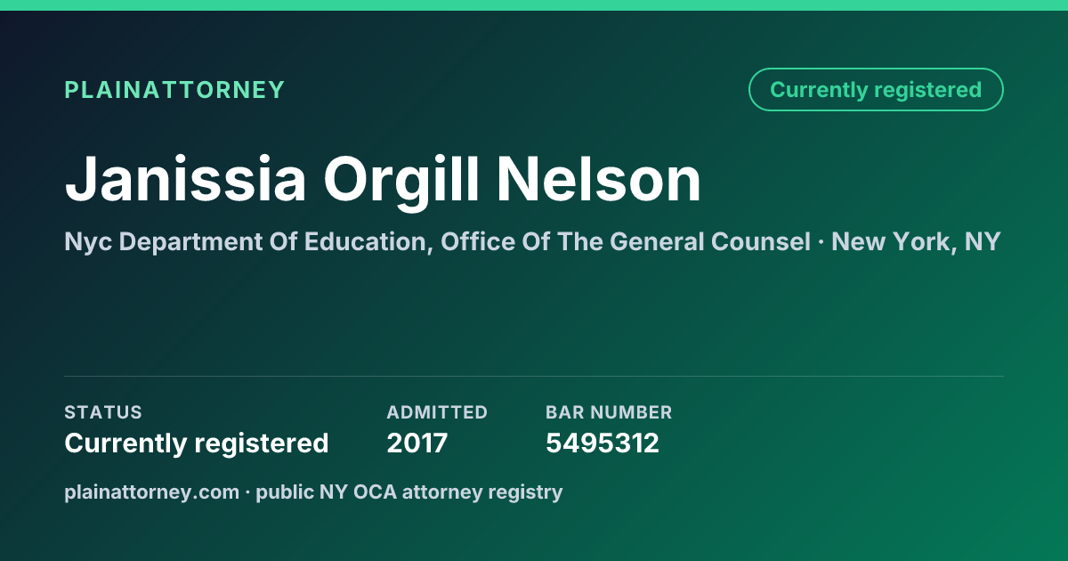The height and width of the screenshot is (561, 1068).
Task: Click the empty dark green background area
Action: coord(534,312)
